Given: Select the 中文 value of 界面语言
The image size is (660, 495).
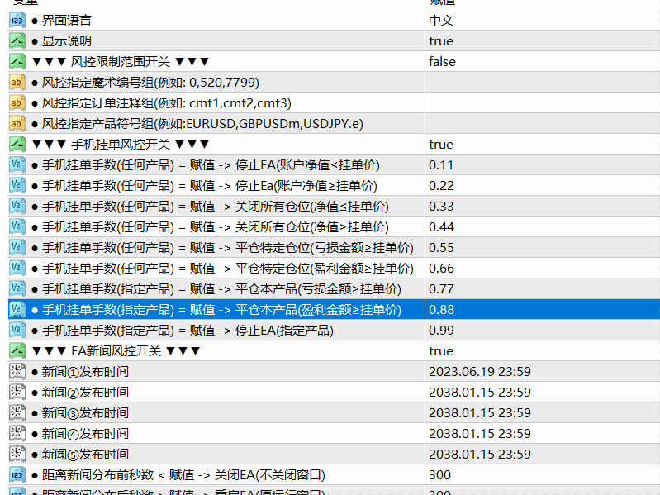Looking at the screenshot, I should 441,20.
